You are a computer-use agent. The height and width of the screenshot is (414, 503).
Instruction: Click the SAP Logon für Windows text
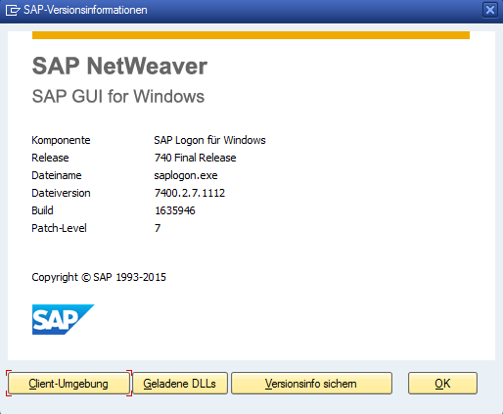click(x=209, y=140)
